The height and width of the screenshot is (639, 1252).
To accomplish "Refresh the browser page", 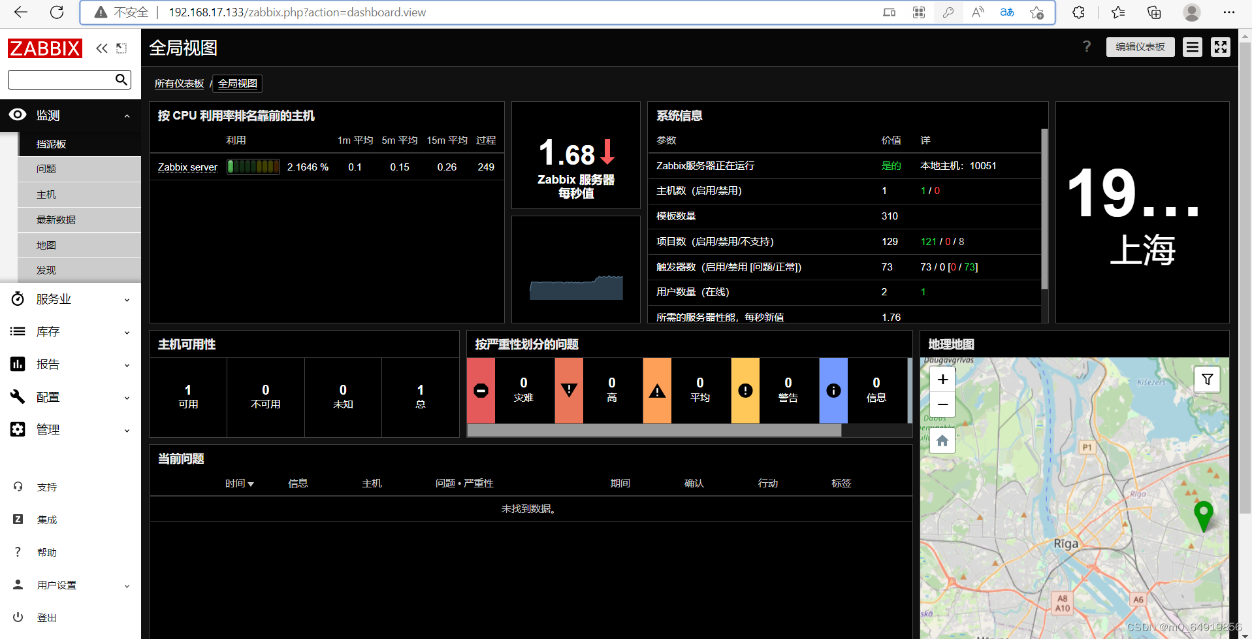I will pos(57,12).
